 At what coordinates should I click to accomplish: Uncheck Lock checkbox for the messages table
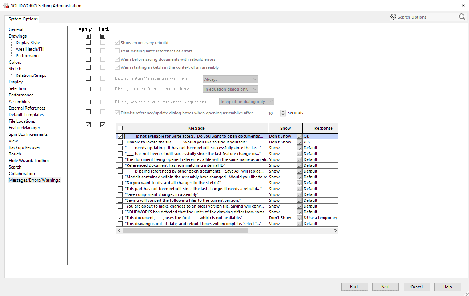[x=103, y=125]
